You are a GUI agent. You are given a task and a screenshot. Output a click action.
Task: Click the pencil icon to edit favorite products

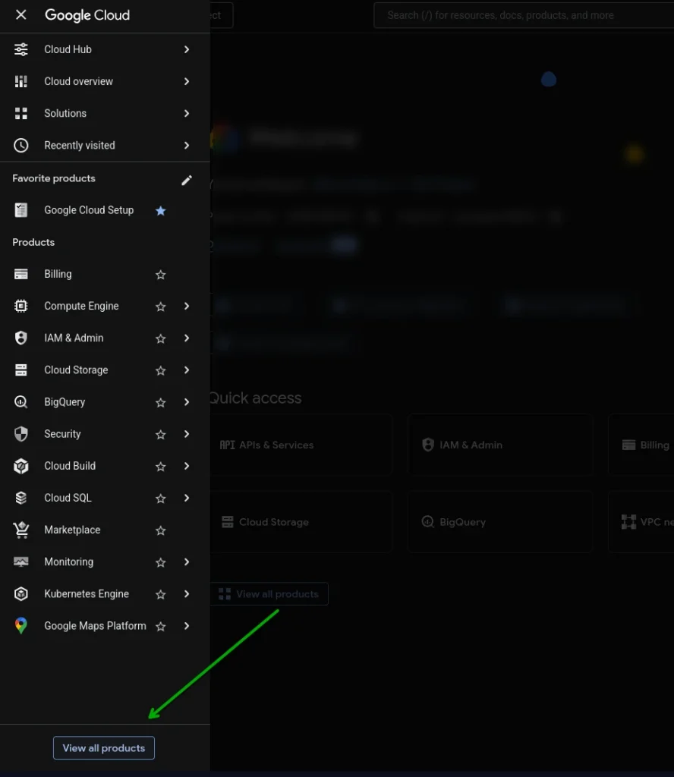[187, 180]
